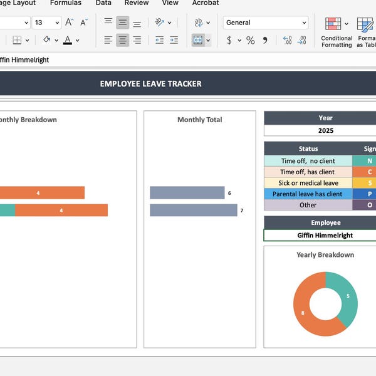Click the text orientation icon
376x376 pixels.
[x=160, y=23]
